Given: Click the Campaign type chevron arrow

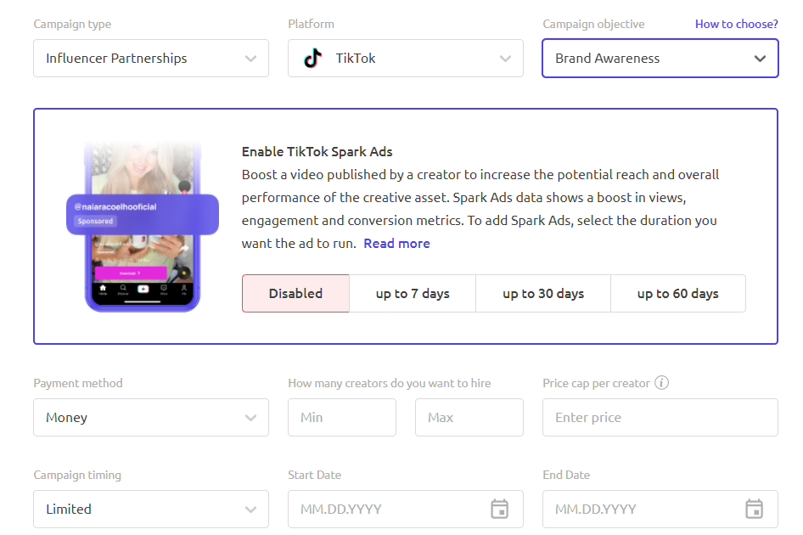Looking at the screenshot, I should tap(250, 59).
